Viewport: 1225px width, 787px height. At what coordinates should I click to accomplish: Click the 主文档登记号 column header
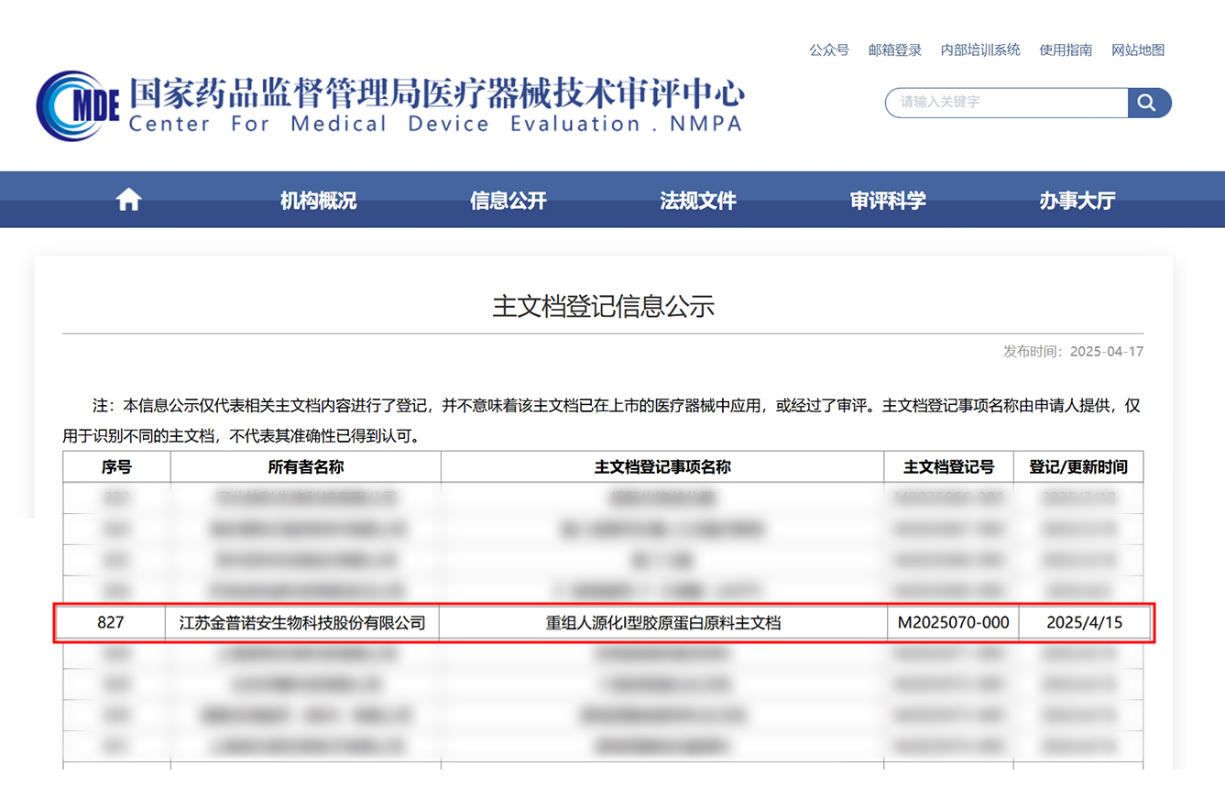[x=948, y=467]
